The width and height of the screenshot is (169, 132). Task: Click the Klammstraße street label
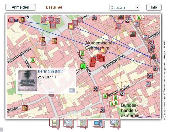tap(19, 55)
